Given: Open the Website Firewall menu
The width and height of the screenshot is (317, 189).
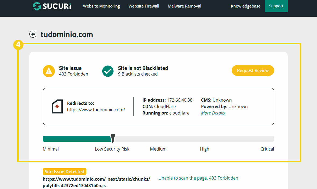Looking at the screenshot, I should pyautogui.click(x=144, y=6).
